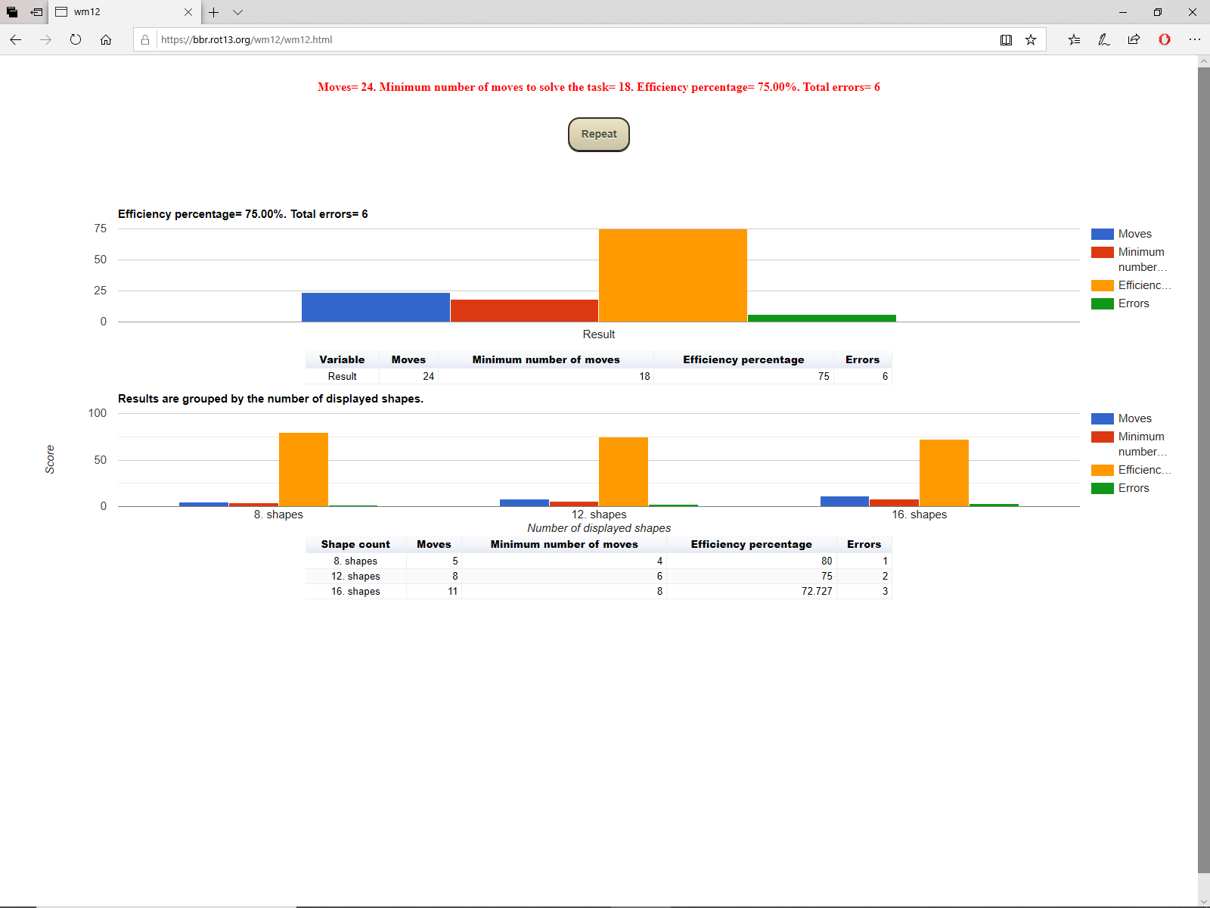Click the add notes pen icon
Screen dimensions: 1210x908
(1104, 39)
